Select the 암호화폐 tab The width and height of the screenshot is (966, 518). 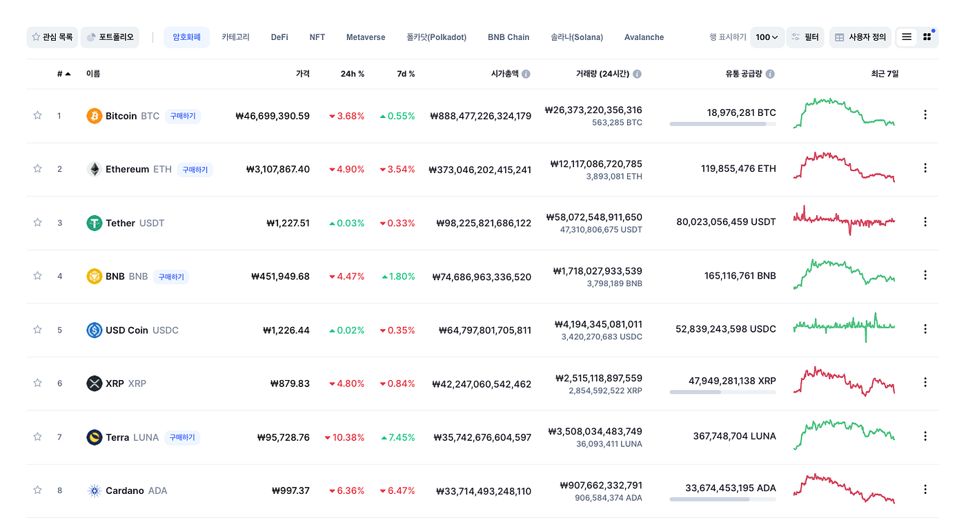tap(186, 37)
